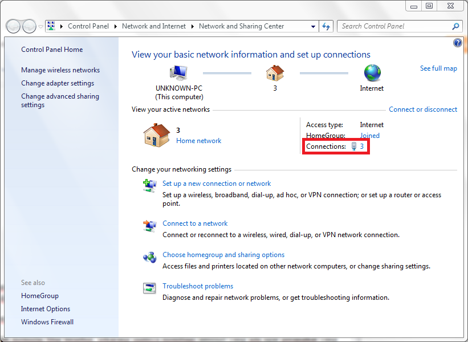Open Choose homegroup and sharing options
The image size is (468, 342).
tap(223, 255)
